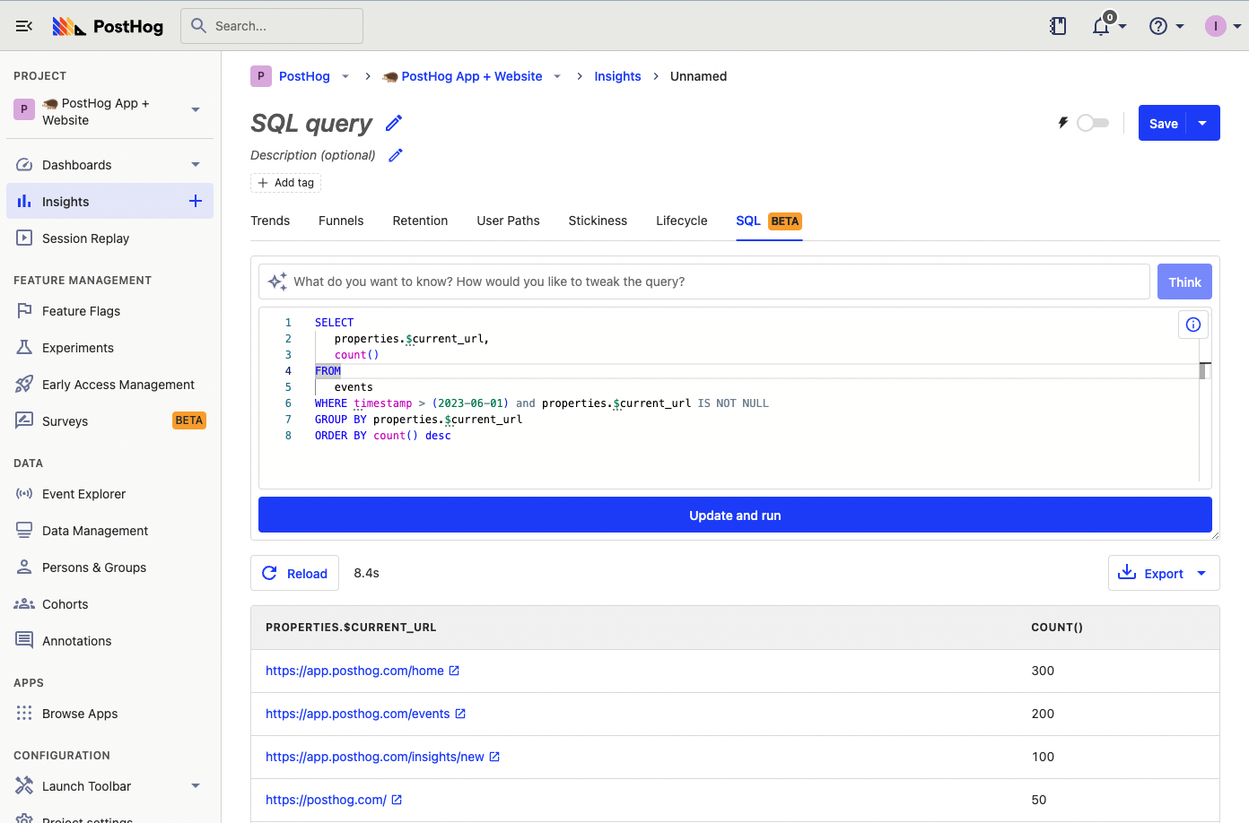Screen dimensions: 1249x823
Task: Select the Event Explorer icon
Action: click(22, 493)
